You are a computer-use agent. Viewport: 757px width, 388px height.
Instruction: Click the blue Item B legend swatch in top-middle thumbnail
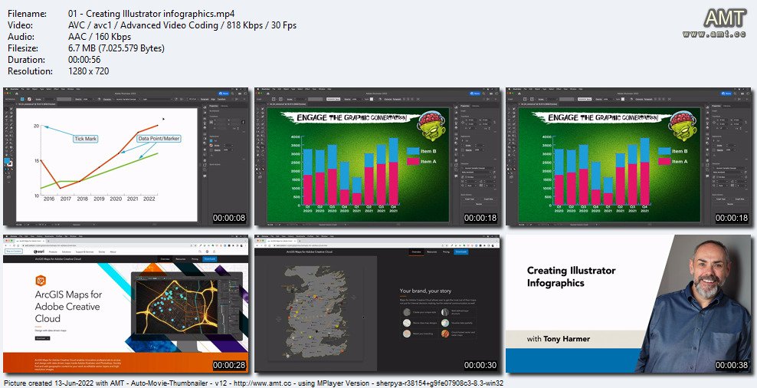413,151
